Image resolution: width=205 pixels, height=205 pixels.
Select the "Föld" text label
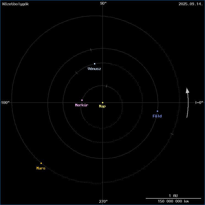tap(157, 116)
